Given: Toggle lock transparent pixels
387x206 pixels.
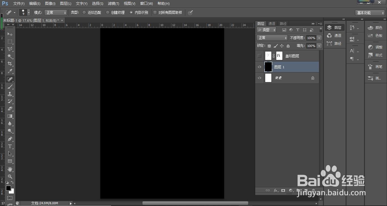Looking at the screenshot, I should pos(269,46).
